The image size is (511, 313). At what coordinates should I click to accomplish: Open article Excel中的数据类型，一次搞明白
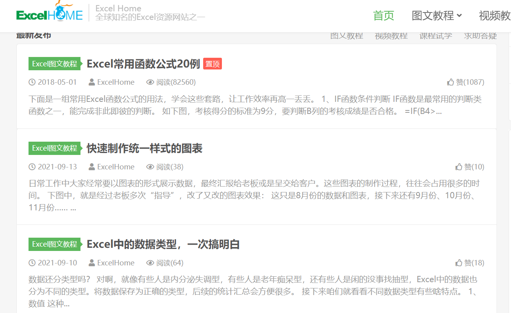[x=163, y=244]
